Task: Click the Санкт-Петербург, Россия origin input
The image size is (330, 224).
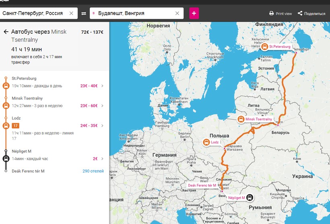Action: 34,13
